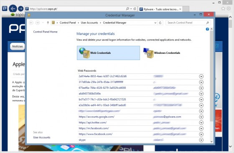
Task: Click the Forward arrow in Credential Manager
Action: point(38,23)
